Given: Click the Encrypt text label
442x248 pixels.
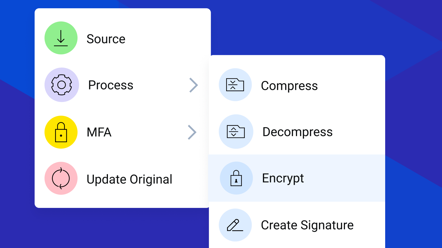Looking at the screenshot, I should 283,178.
